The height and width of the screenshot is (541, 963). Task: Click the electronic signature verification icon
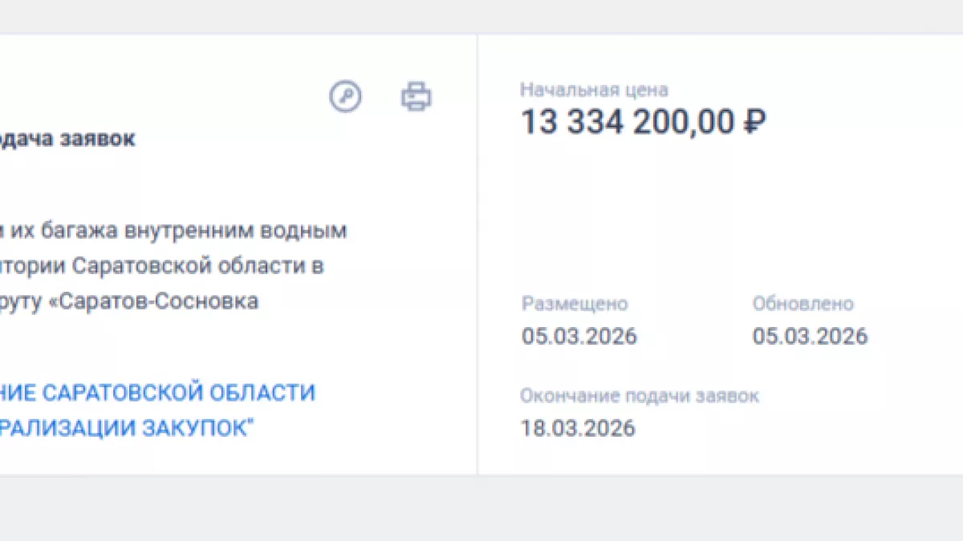345,96
